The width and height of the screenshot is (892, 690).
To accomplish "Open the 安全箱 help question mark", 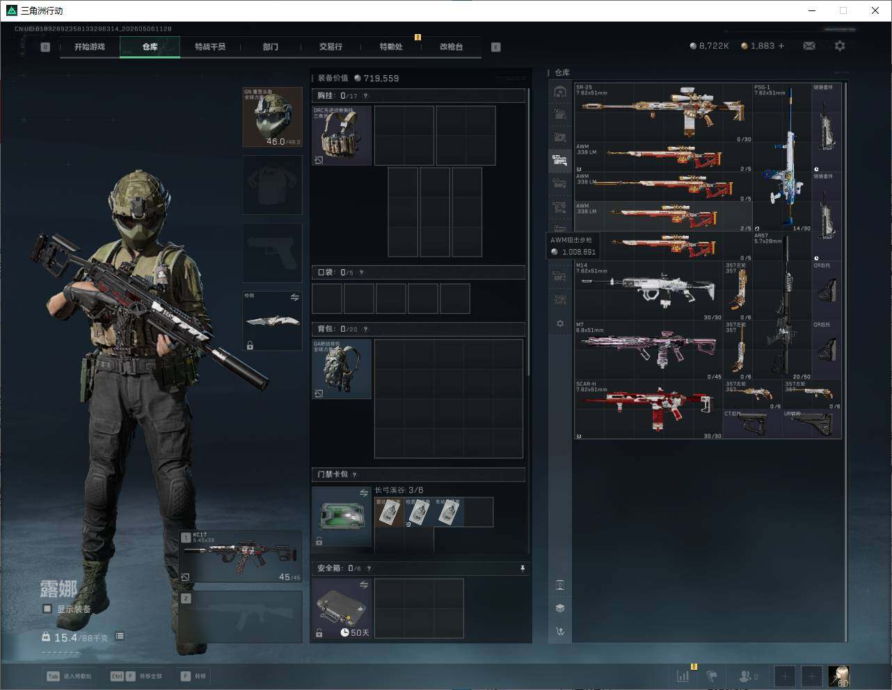I will pyautogui.click(x=369, y=568).
